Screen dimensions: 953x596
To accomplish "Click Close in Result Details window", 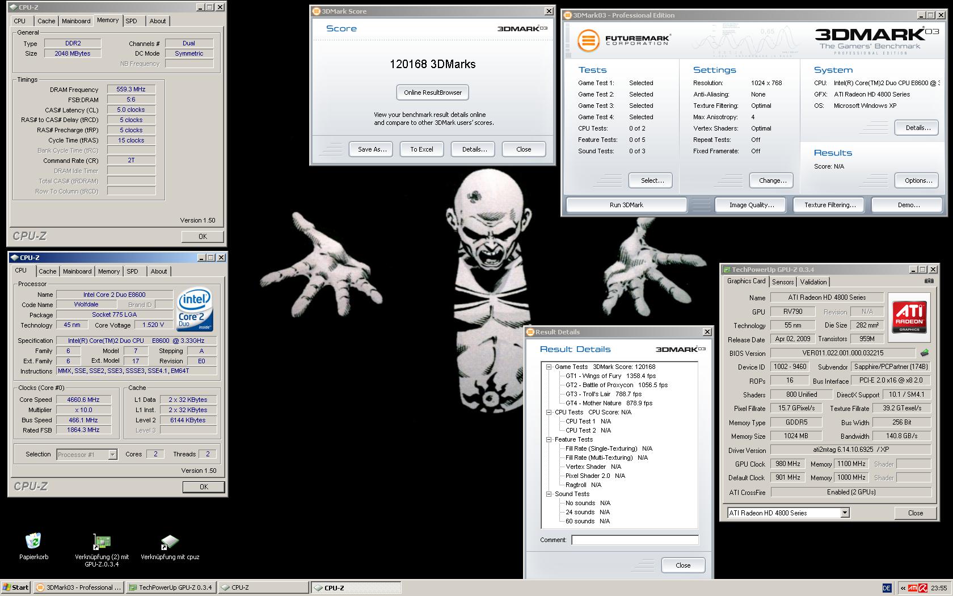I will tap(683, 565).
